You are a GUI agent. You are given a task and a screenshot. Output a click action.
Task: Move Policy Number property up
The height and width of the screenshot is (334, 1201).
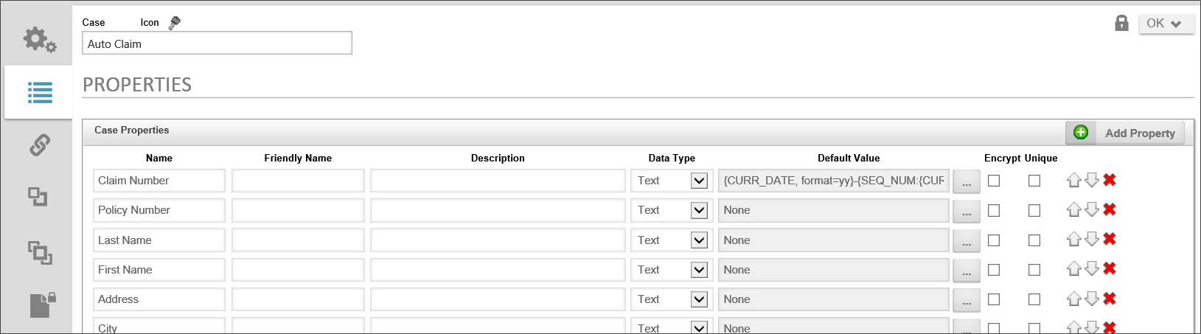coord(1074,210)
